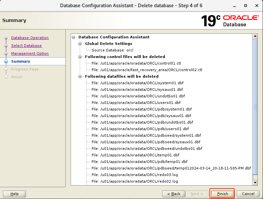
Task: Select the pdbseed/temp012024-03-14 file row
Action: (171, 168)
